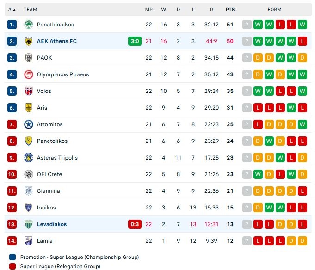Open the Levadiakos team link
Viewport: 315px width, 270px height.
click(52, 224)
